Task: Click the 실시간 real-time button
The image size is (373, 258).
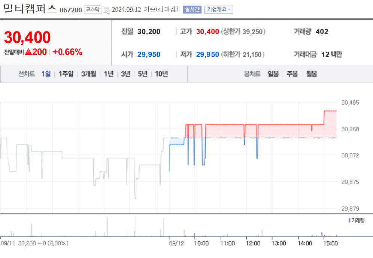Action: click(192, 9)
